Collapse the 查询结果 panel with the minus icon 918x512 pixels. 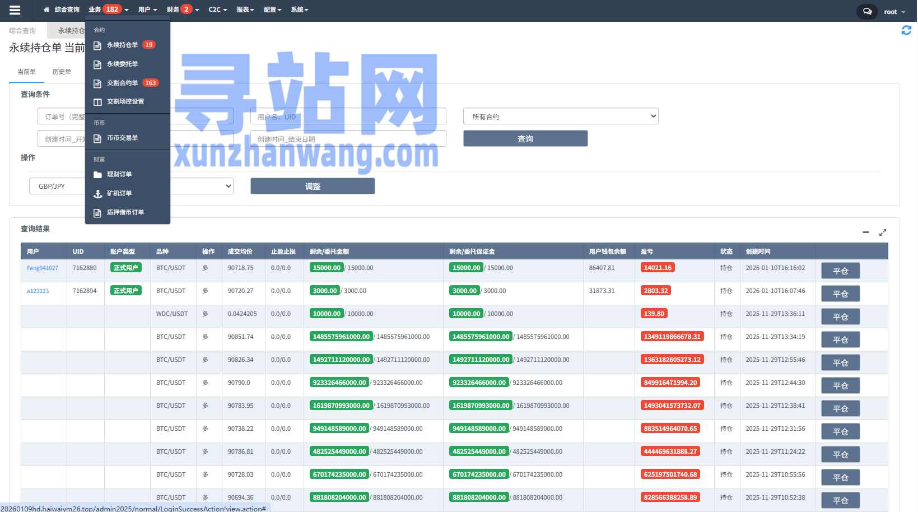pos(865,231)
